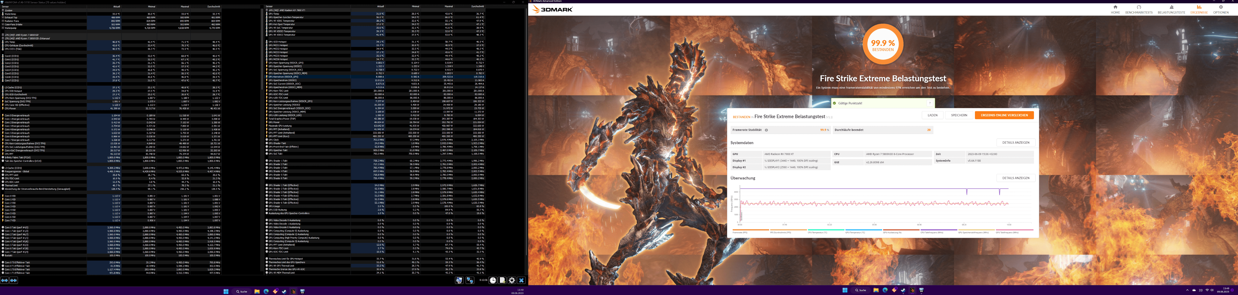Click the HWiNFO reset clock icon
1238x295 pixels.
493,280
